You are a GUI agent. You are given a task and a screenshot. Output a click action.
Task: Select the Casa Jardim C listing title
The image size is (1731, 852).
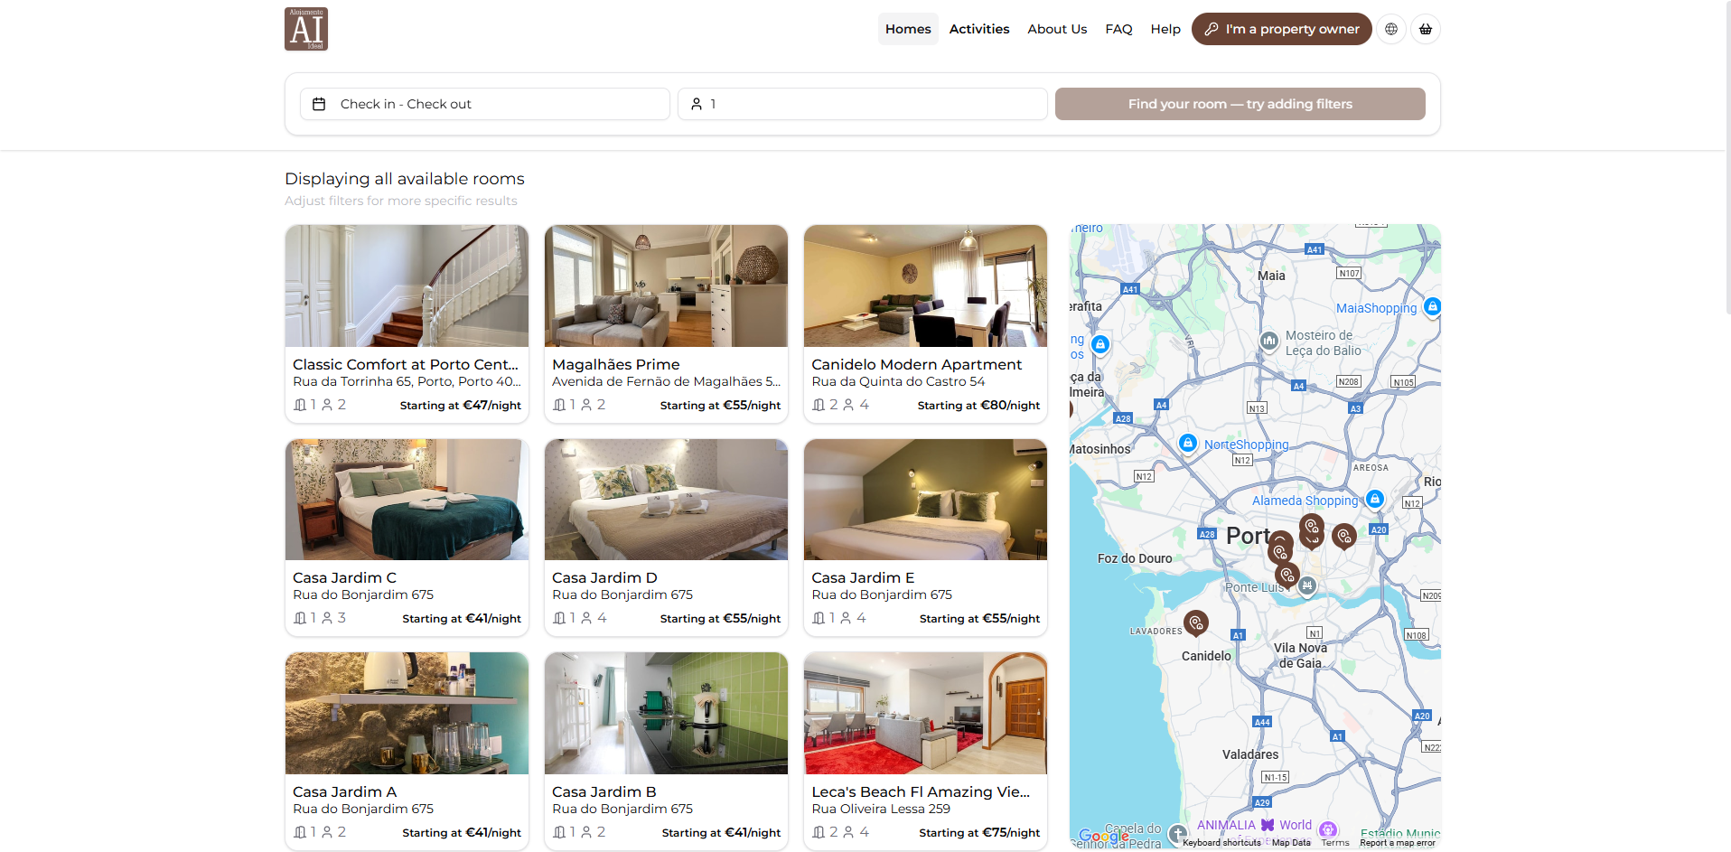coord(344,577)
